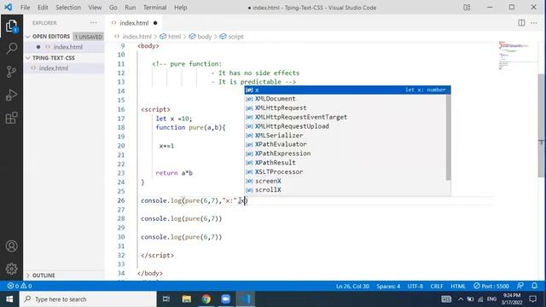
Task: Open File Explorer from taskbar
Action: [186, 299]
